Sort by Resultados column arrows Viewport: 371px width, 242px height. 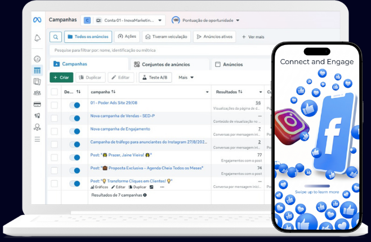point(240,92)
